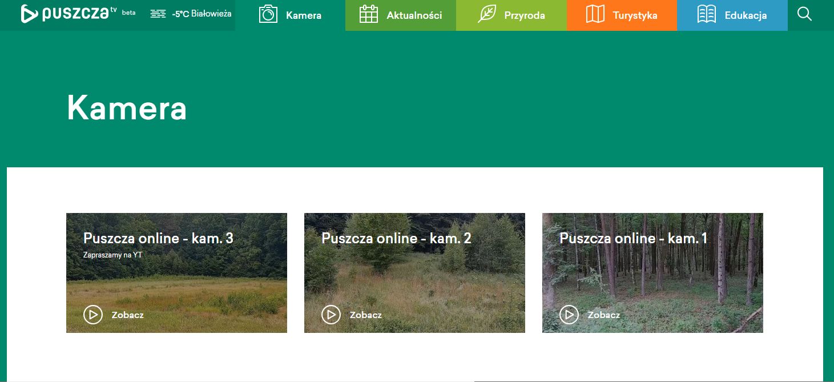Open the Aktualności tab label

[414, 15]
